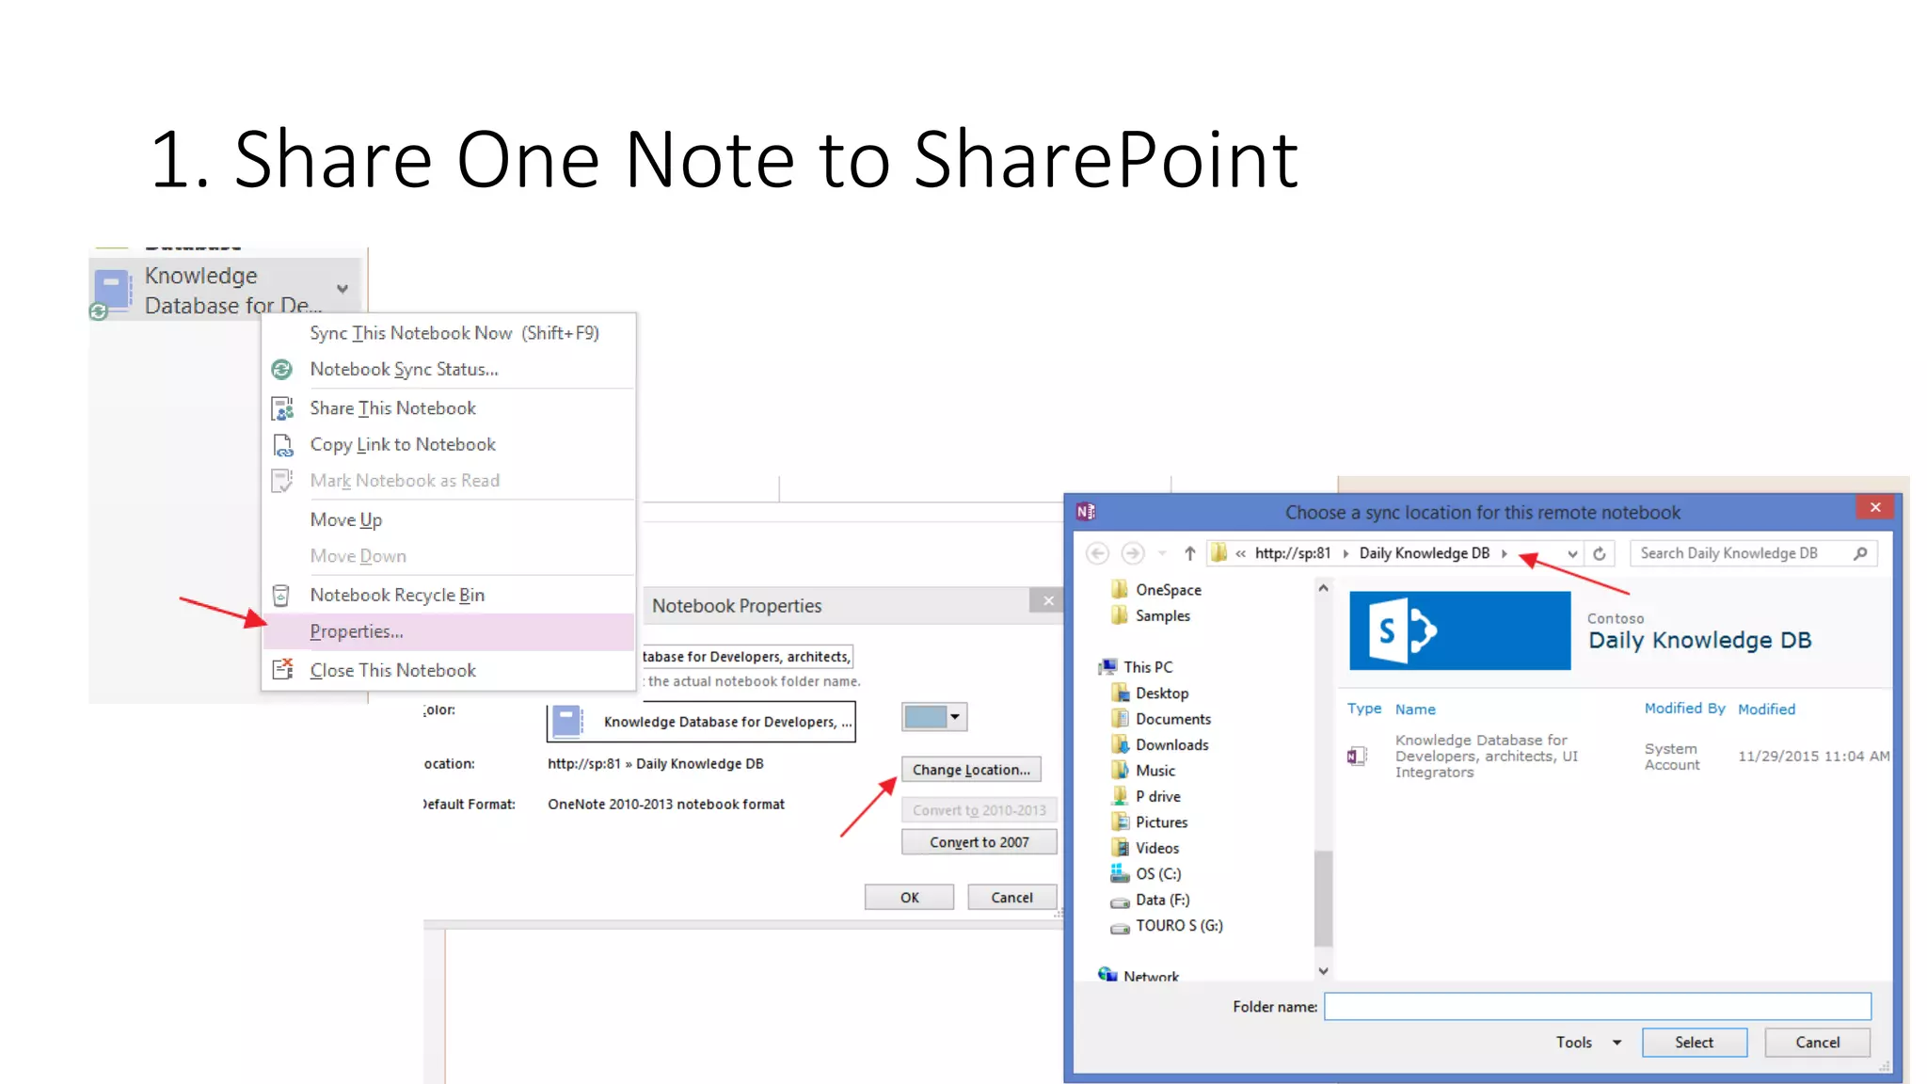Click http://sp:81 in the address path
This screenshot has height=1084, width=1927.
coord(1293,553)
